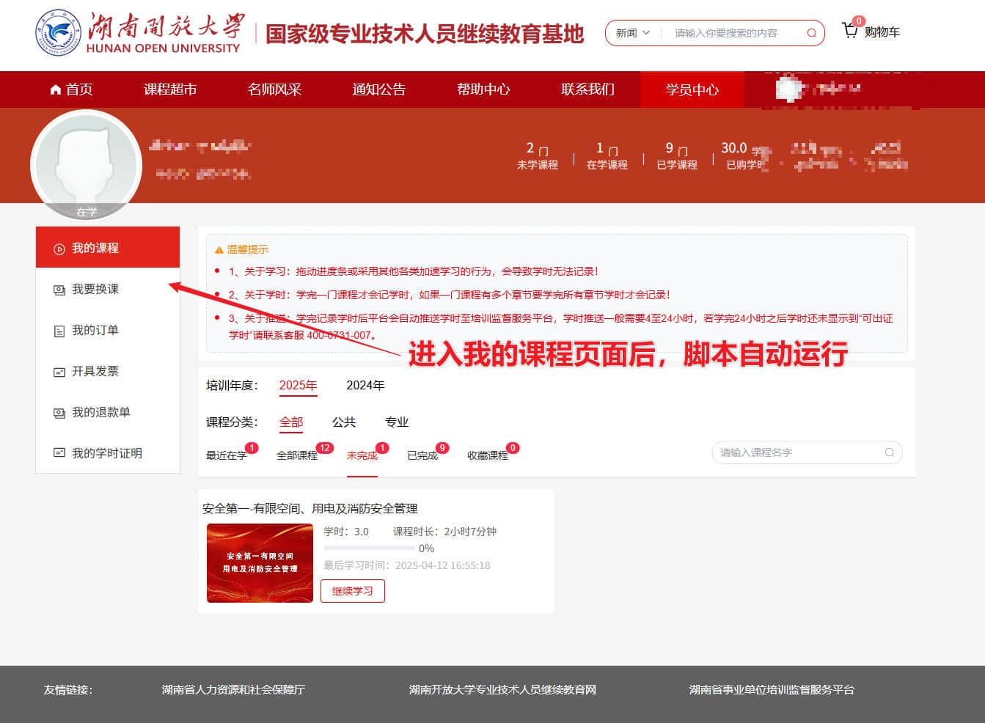Click the red course cover thumbnail
Viewport: 985px width, 723px height.
(x=260, y=563)
